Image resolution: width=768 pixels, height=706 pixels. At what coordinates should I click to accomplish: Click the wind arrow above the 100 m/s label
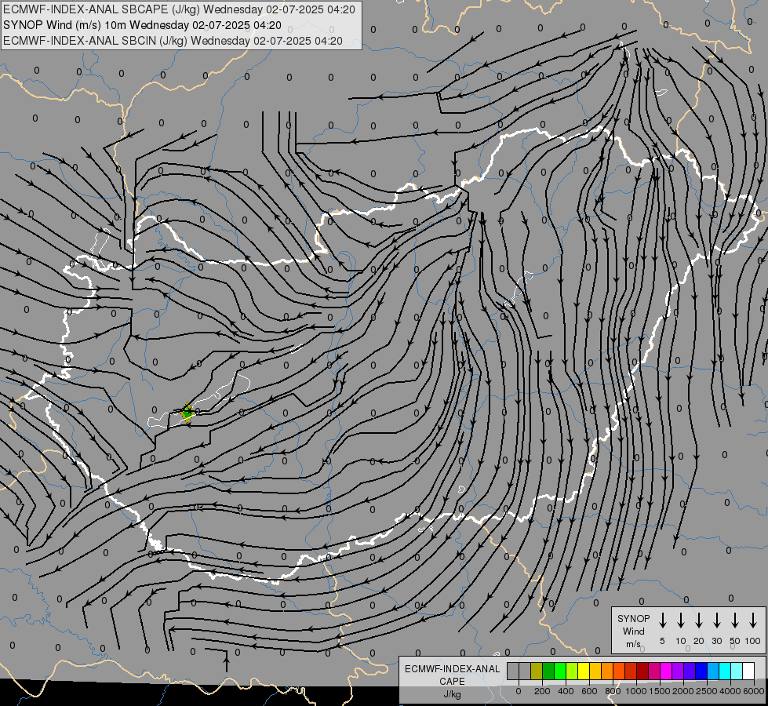pos(753,620)
